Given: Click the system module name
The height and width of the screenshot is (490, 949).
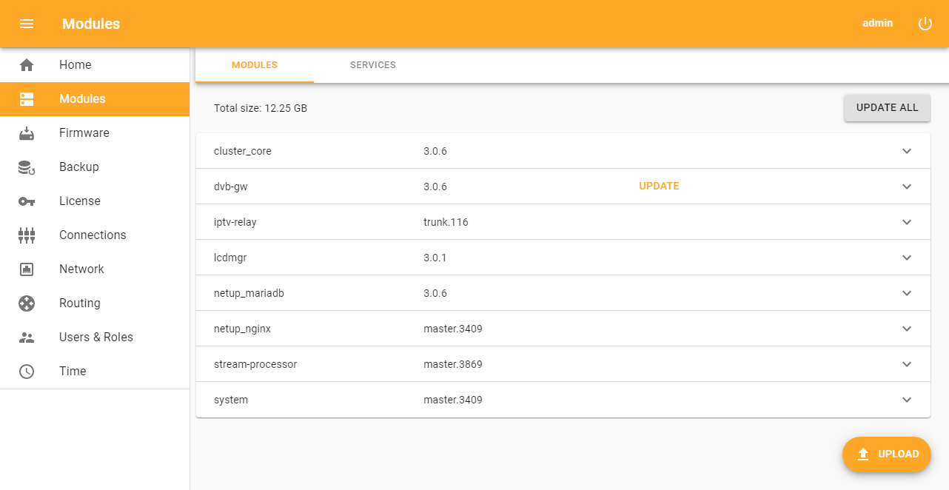Looking at the screenshot, I should pyautogui.click(x=231, y=400).
